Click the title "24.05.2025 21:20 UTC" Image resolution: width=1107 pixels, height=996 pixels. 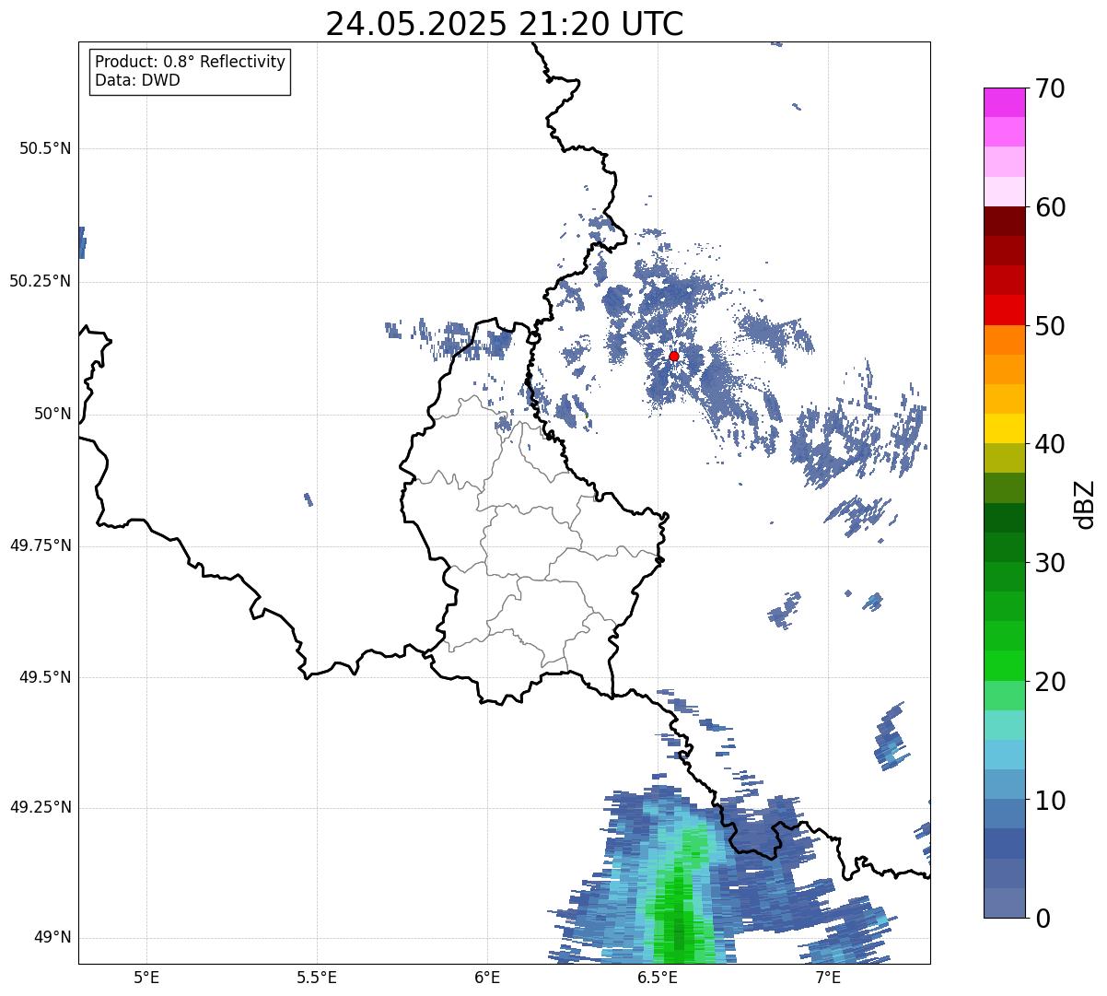coord(505,24)
